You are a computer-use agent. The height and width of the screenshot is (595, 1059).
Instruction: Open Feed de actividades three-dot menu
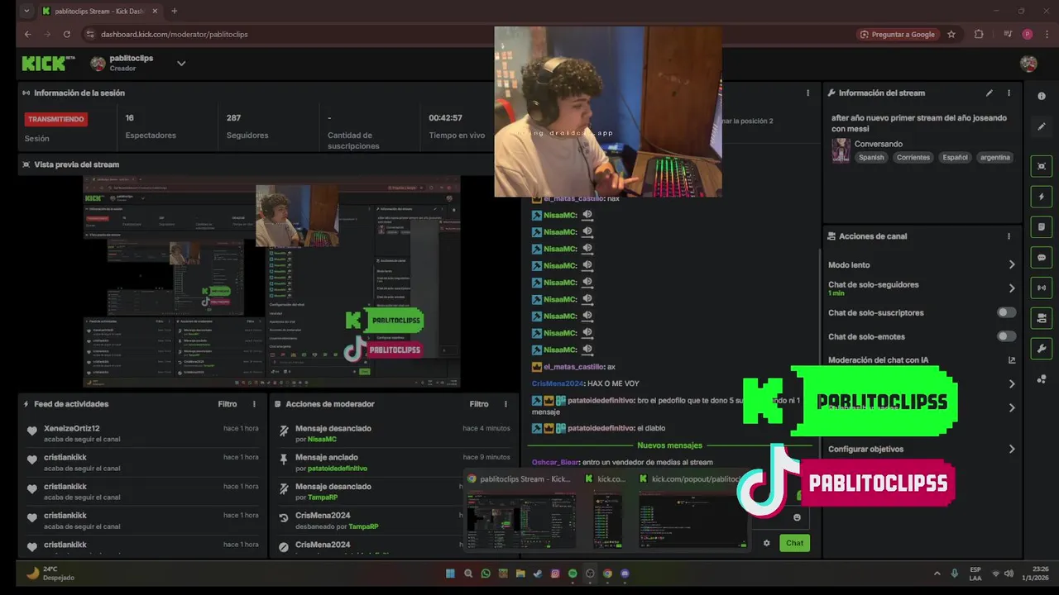point(254,404)
